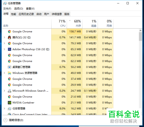The height and width of the screenshot is (127, 144).
Task: Click the Chrome icon in the 29.9 MB row
Action: 10,85
